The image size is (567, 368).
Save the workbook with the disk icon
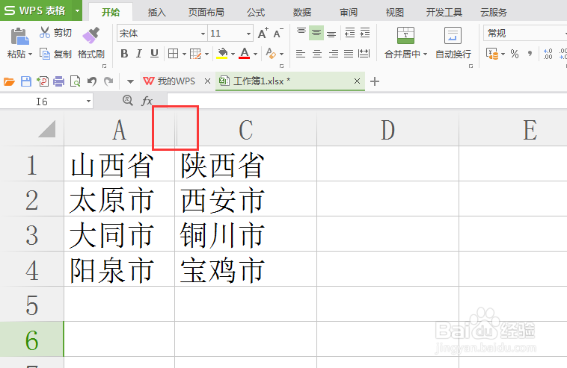[x=26, y=81]
